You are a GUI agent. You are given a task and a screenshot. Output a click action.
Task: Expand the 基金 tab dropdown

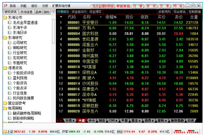pos(139,121)
